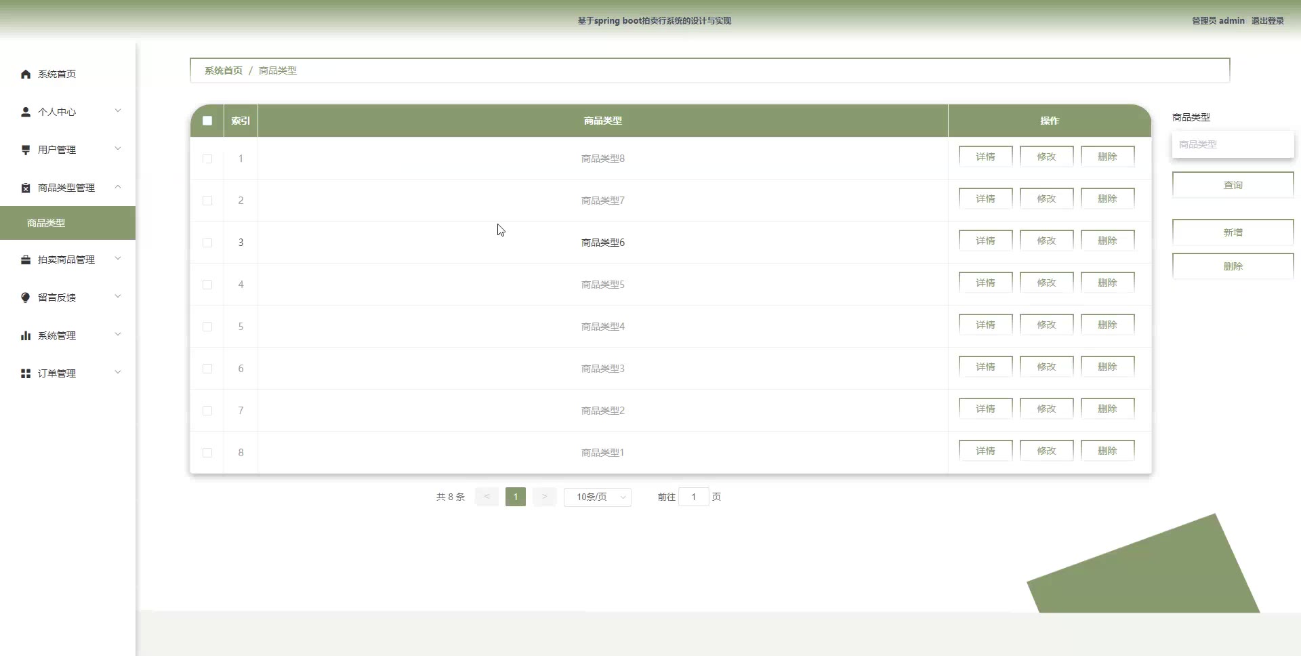Open the 系统管理 menu label
This screenshot has height=656, width=1301.
(57, 335)
